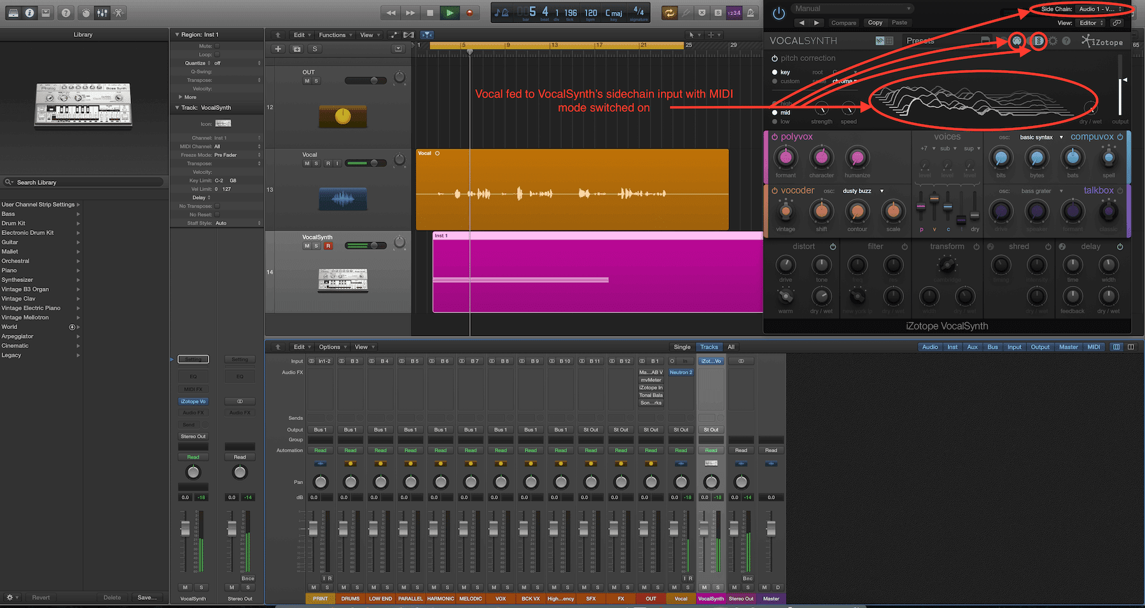Open VocalSynth help question icon

1067,41
